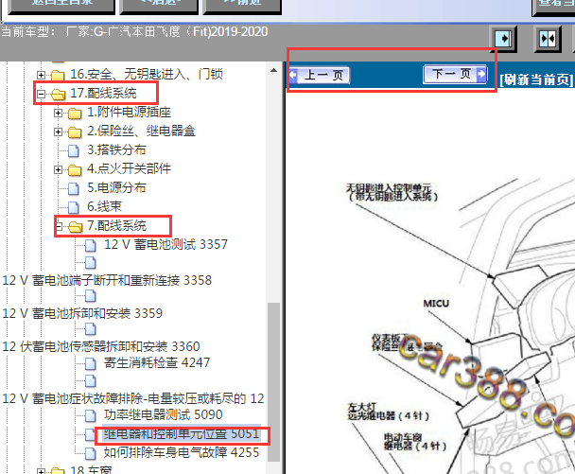Image resolution: width=575 pixels, height=474 pixels.
Task: Open 12 V 蓄电池拆卸和安装 3359
Action: click(82, 313)
